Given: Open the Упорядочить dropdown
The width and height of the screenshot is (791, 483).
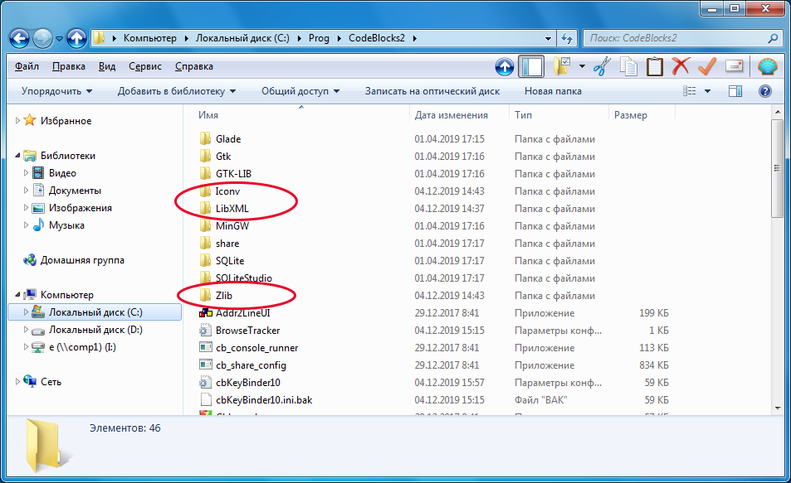Looking at the screenshot, I should click(56, 91).
